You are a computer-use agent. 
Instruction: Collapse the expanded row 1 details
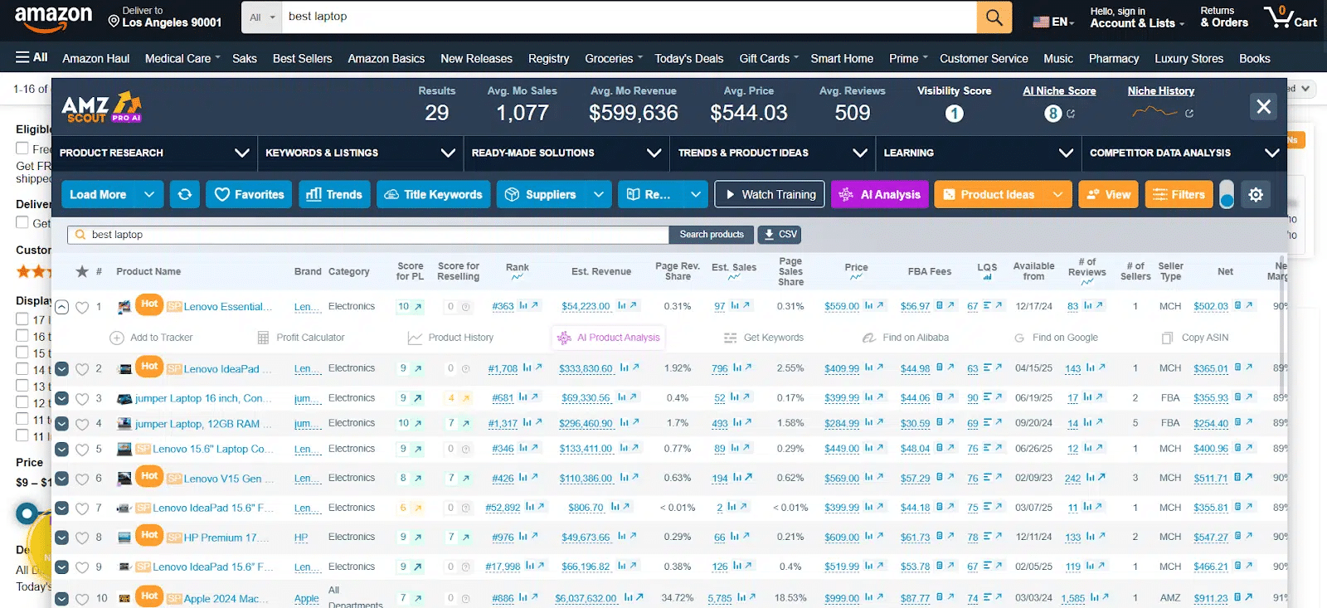click(x=61, y=307)
